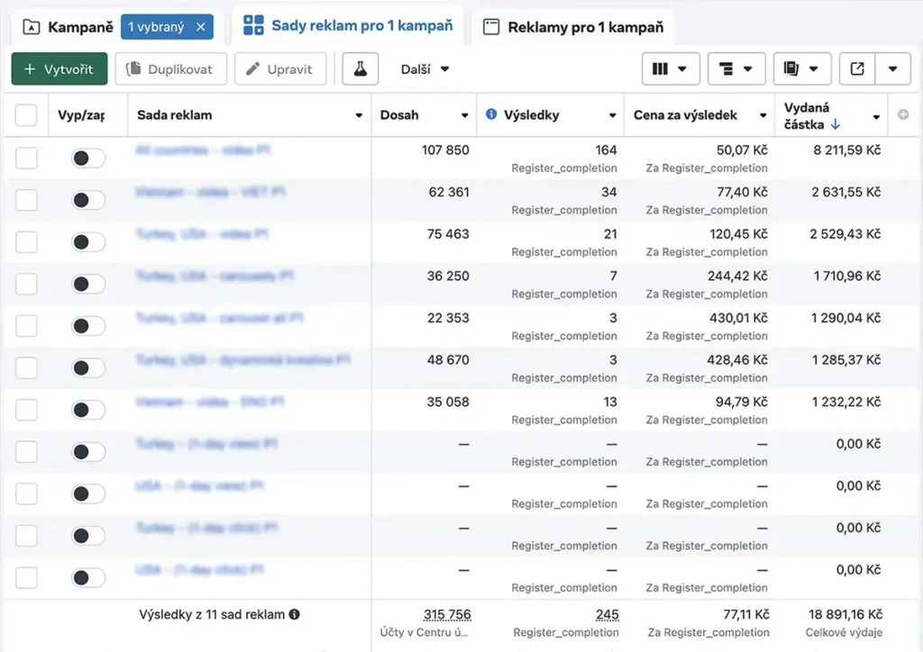Click info icon beside 'Výsledky z 11 sad reklam'
Image resolution: width=923 pixels, height=652 pixels.
click(x=294, y=614)
